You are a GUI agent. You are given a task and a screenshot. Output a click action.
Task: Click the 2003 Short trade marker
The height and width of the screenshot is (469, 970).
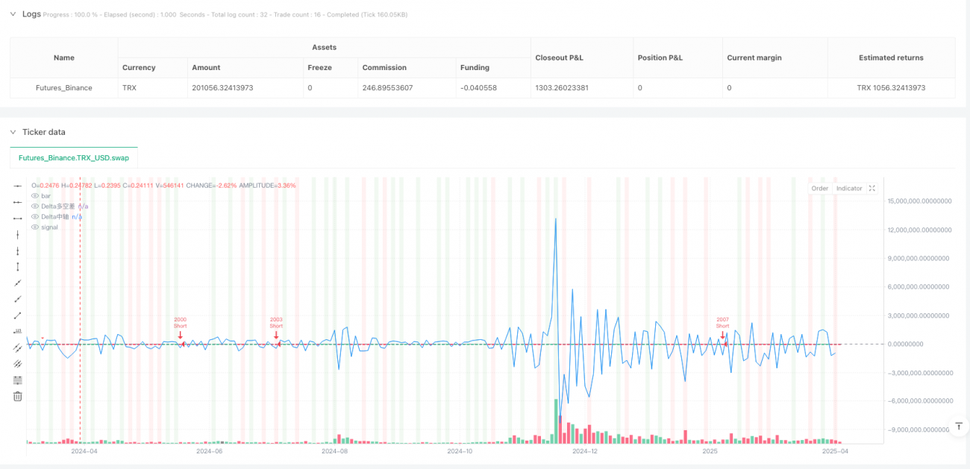[276, 335]
